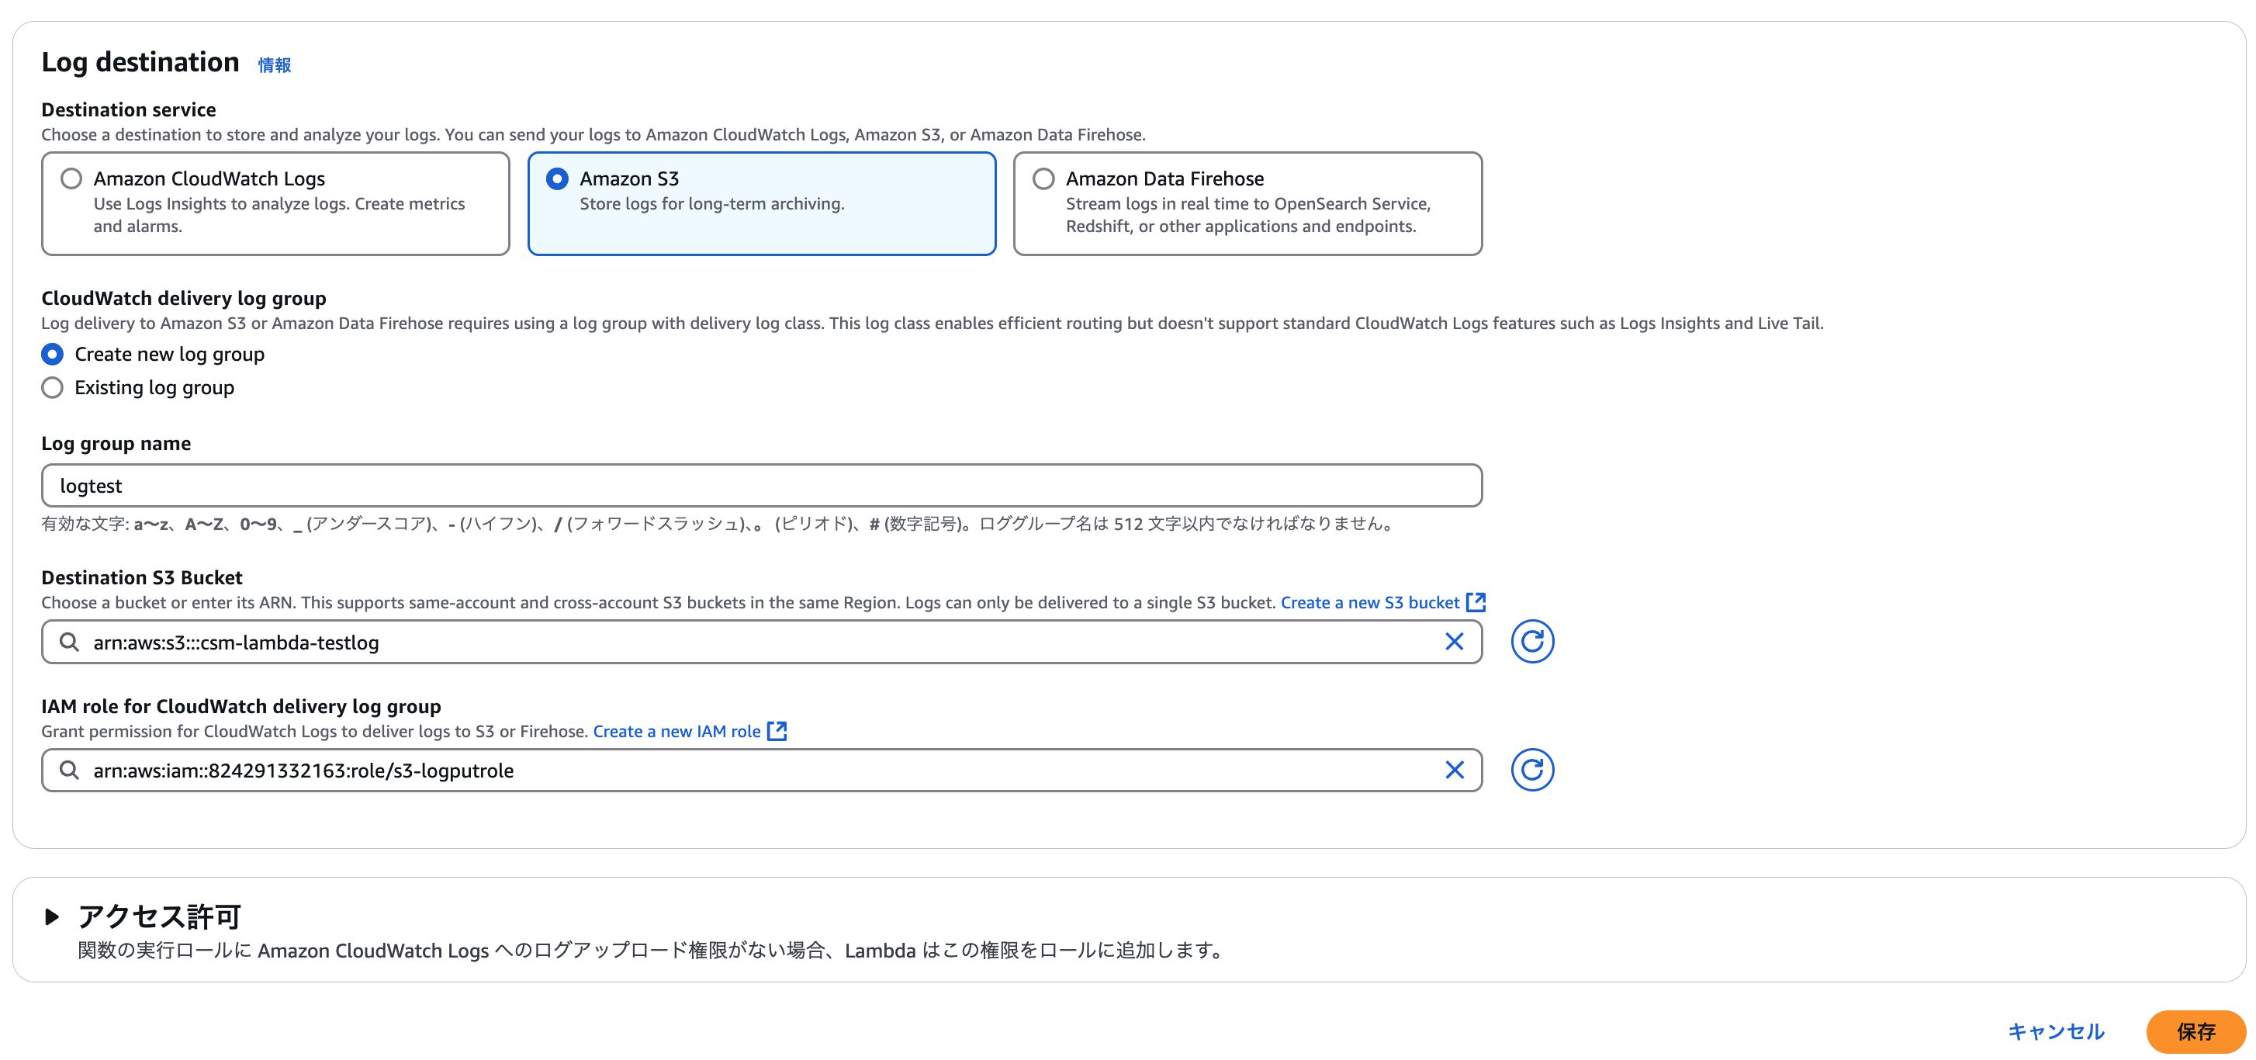Click external link icon beside S3 bucket link
The image size is (2256, 1060).
coord(1476,602)
